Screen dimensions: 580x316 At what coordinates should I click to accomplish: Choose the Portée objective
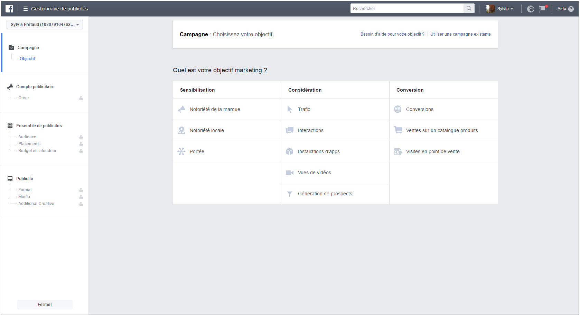(227, 151)
